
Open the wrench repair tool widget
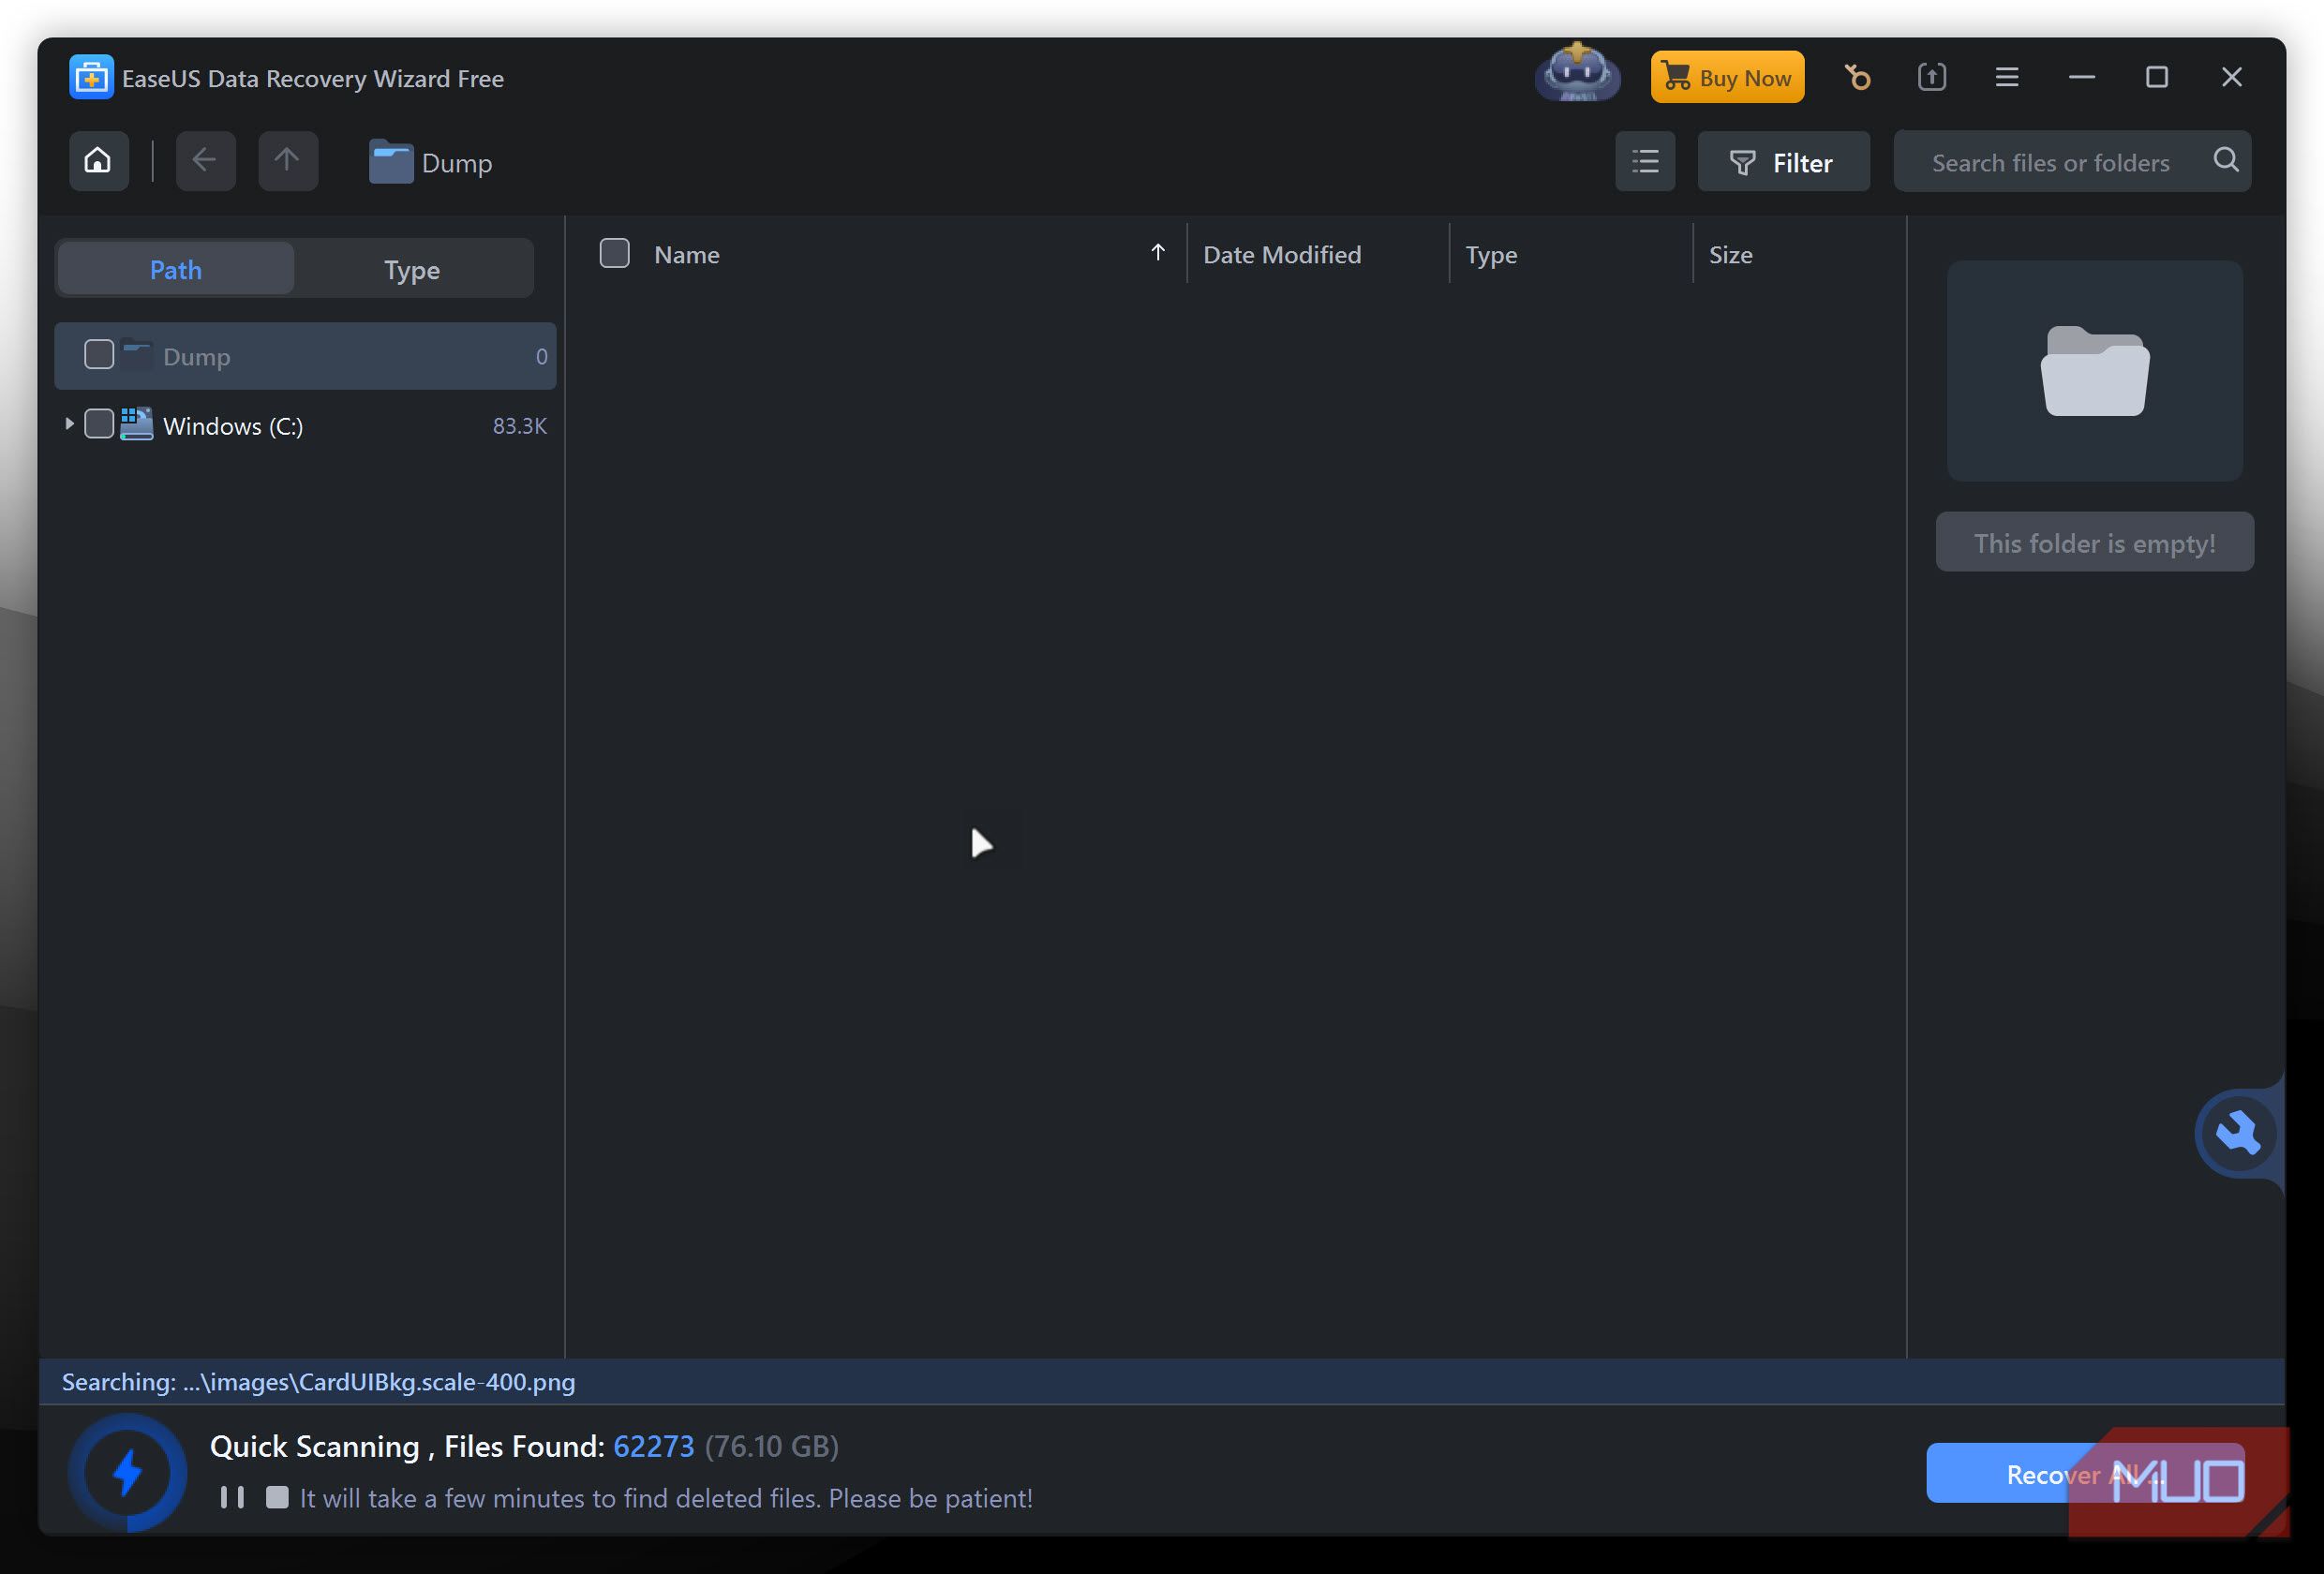coord(2238,1133)
